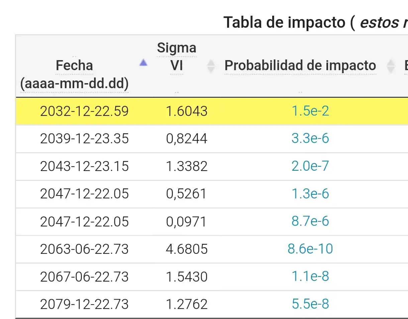Open the 1.3e-6 probability link
The height and width of the screenshot is (319, 408).
tap(310, 194)
